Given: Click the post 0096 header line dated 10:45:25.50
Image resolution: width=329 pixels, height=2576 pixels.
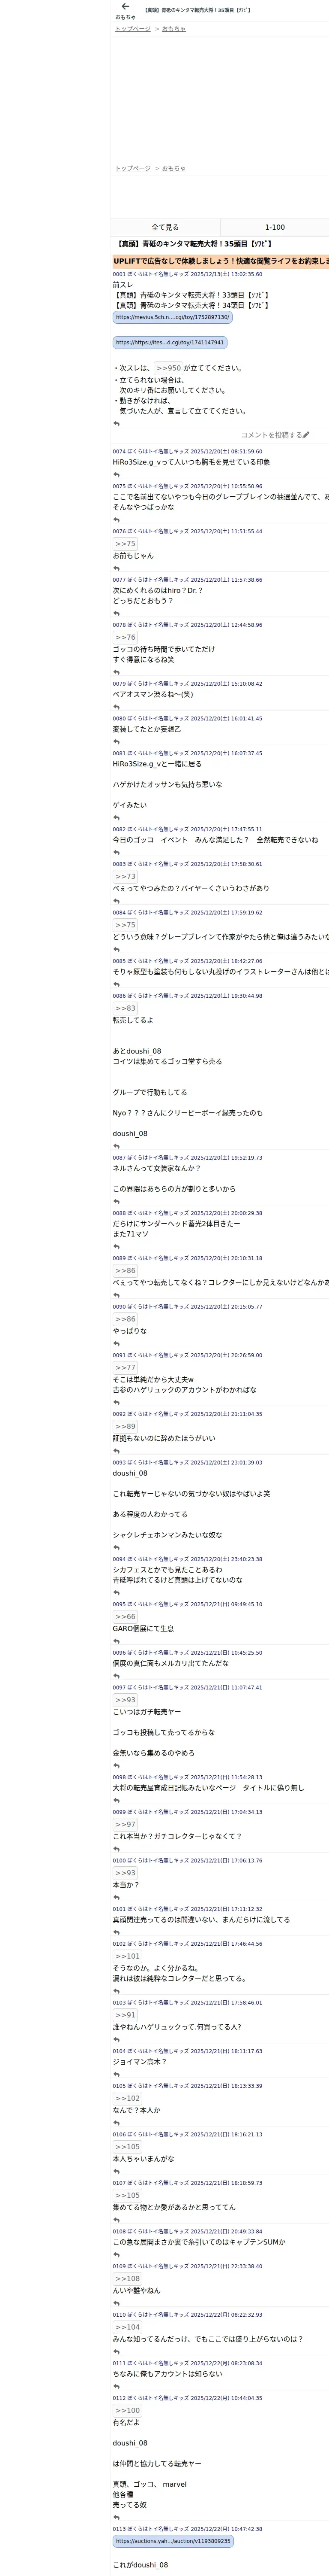Looking at the screenshot, I should [188, 1652].
